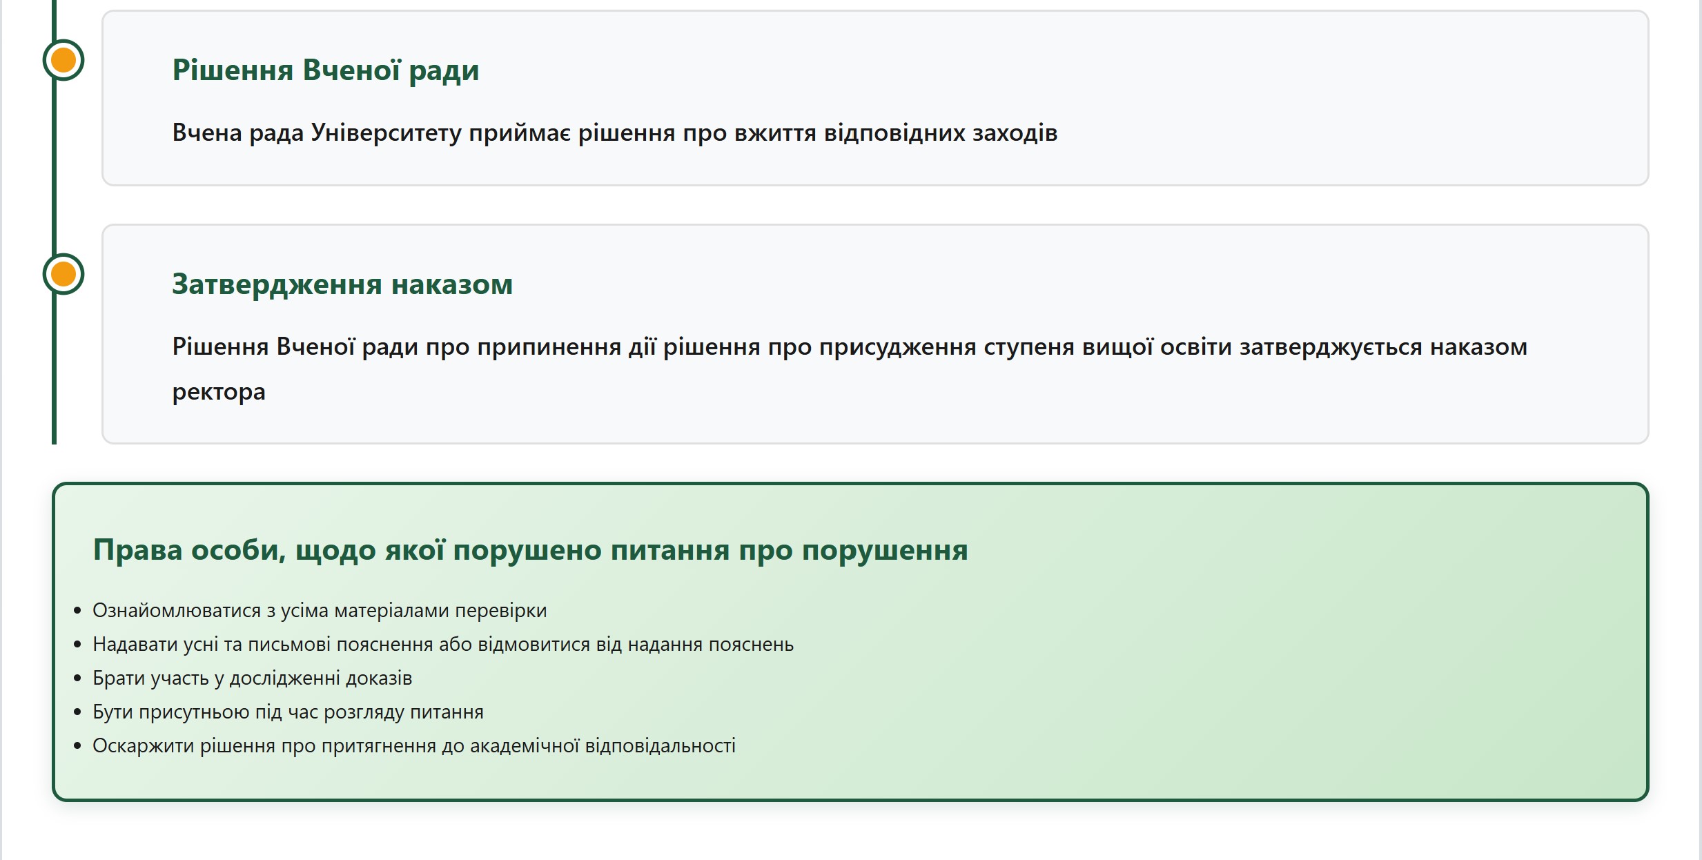Click the orange marker beside "Затвердження наказом"
Screen dimensions: 1702x860
[x=63, y=274]
